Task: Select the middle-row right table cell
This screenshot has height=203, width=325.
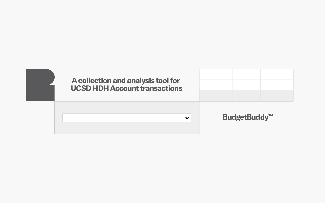Action: click(277, 85)
